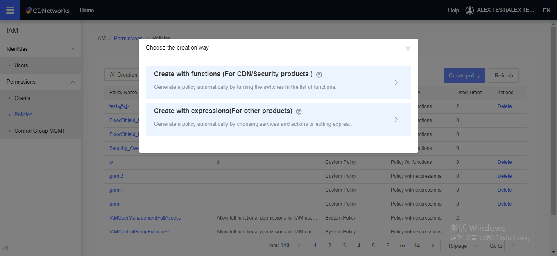This screenshot has width=557, height=256.
Task: Click the Go to page input field
Action: click(513, 246)
